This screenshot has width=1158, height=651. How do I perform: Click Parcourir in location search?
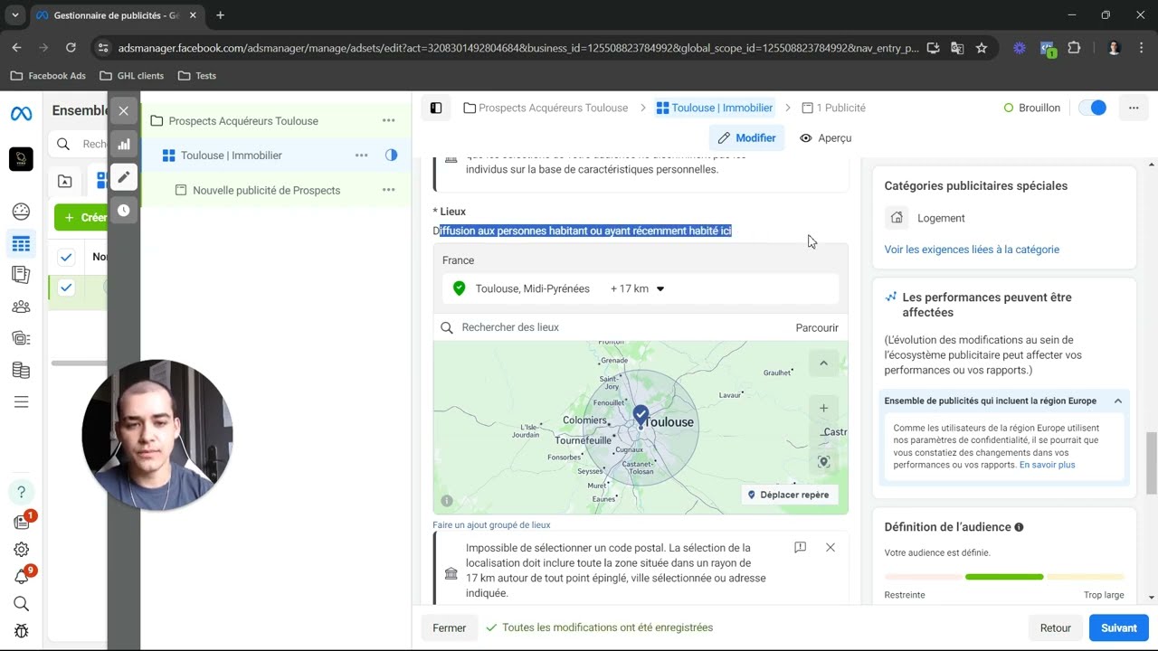pos(817,327)
